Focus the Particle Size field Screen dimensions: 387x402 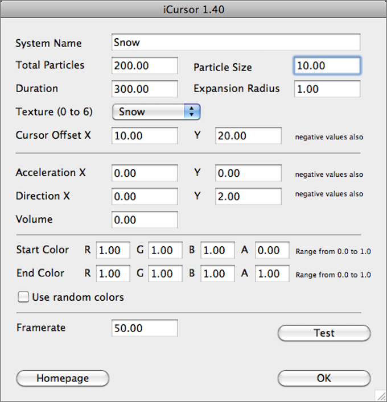click(327, 66)
